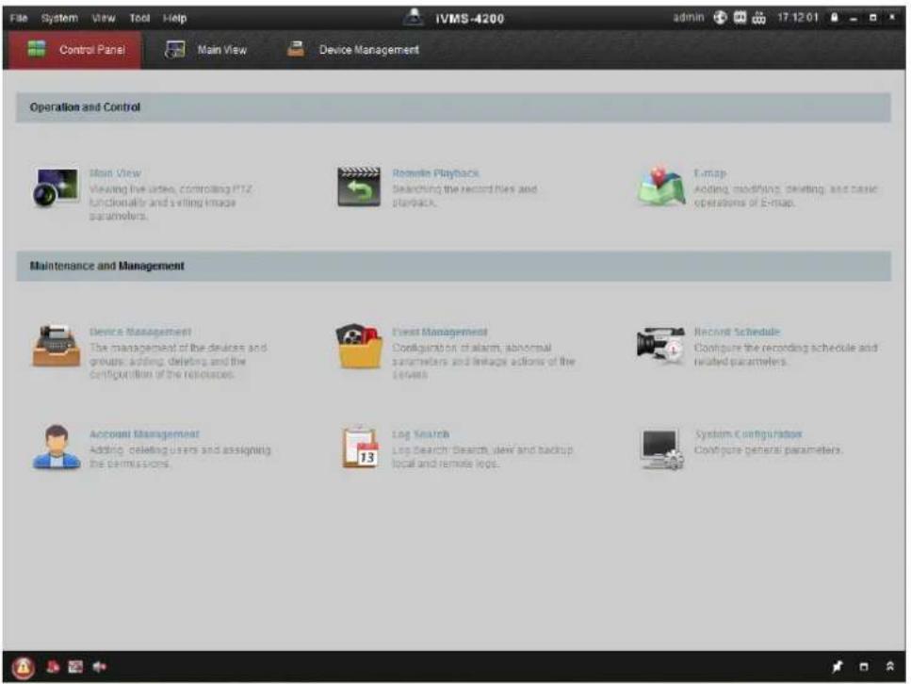Open the Account Management link

pyautogui.click(x=144, y=434)
